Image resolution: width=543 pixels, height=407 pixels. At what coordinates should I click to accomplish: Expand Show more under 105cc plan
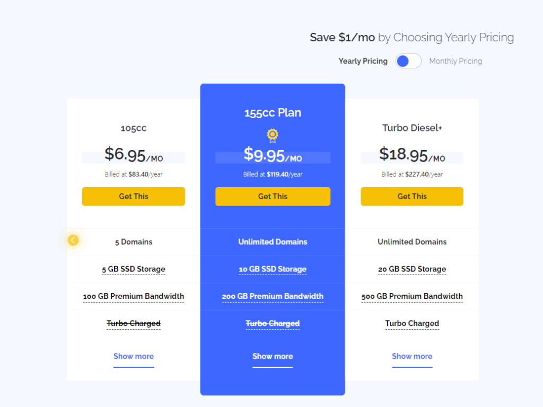(134, 356)
